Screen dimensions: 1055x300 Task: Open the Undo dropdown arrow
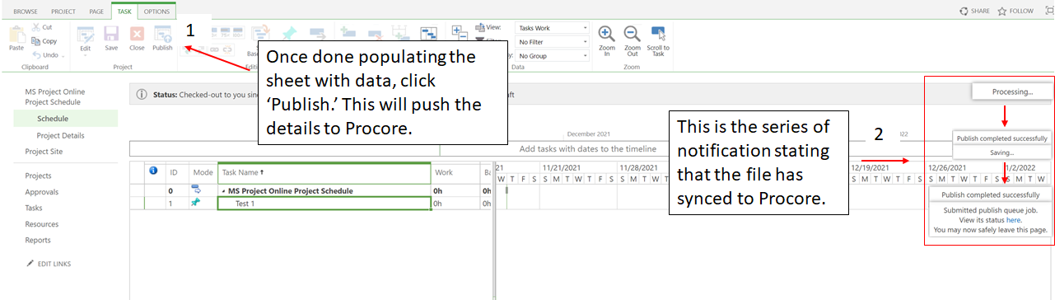pyautogui.click(x=63, y=55)
